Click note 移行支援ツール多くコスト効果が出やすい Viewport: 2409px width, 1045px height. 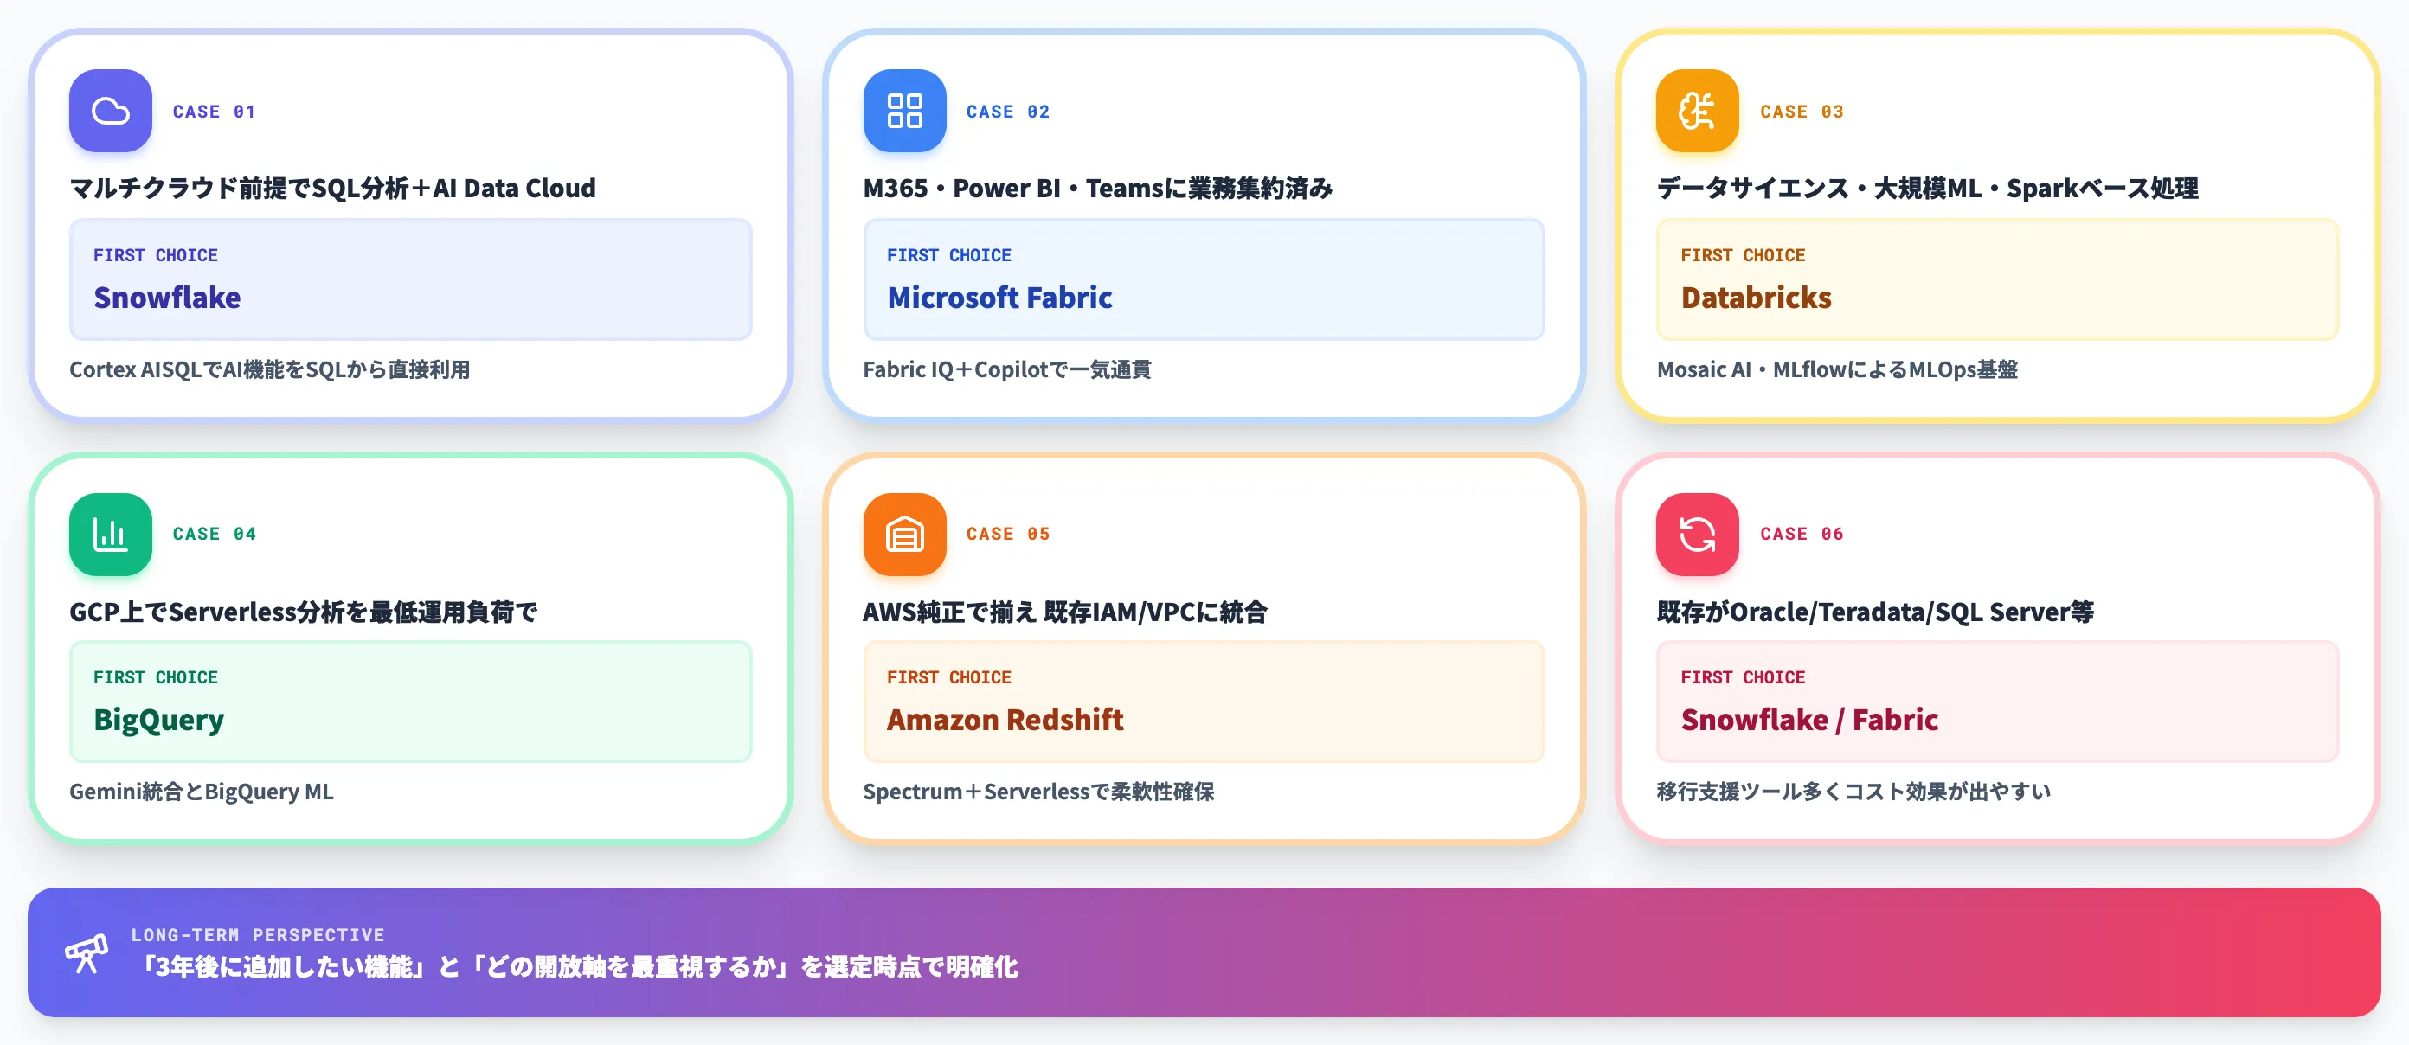tap(1853, 792)
